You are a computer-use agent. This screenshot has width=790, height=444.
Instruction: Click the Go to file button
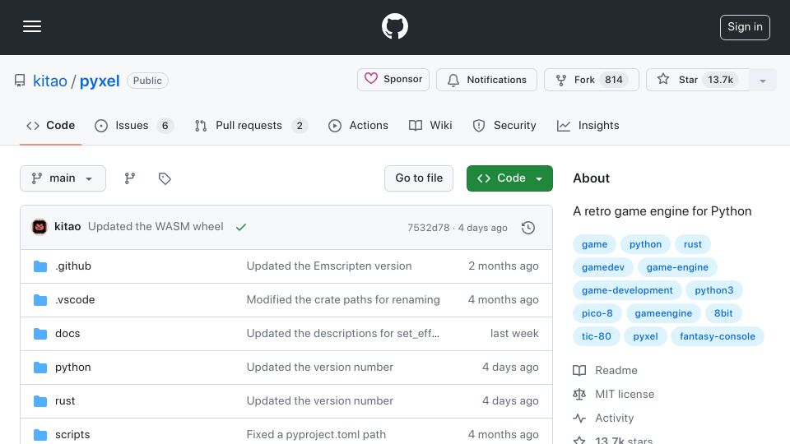click(x=419, y=178)
